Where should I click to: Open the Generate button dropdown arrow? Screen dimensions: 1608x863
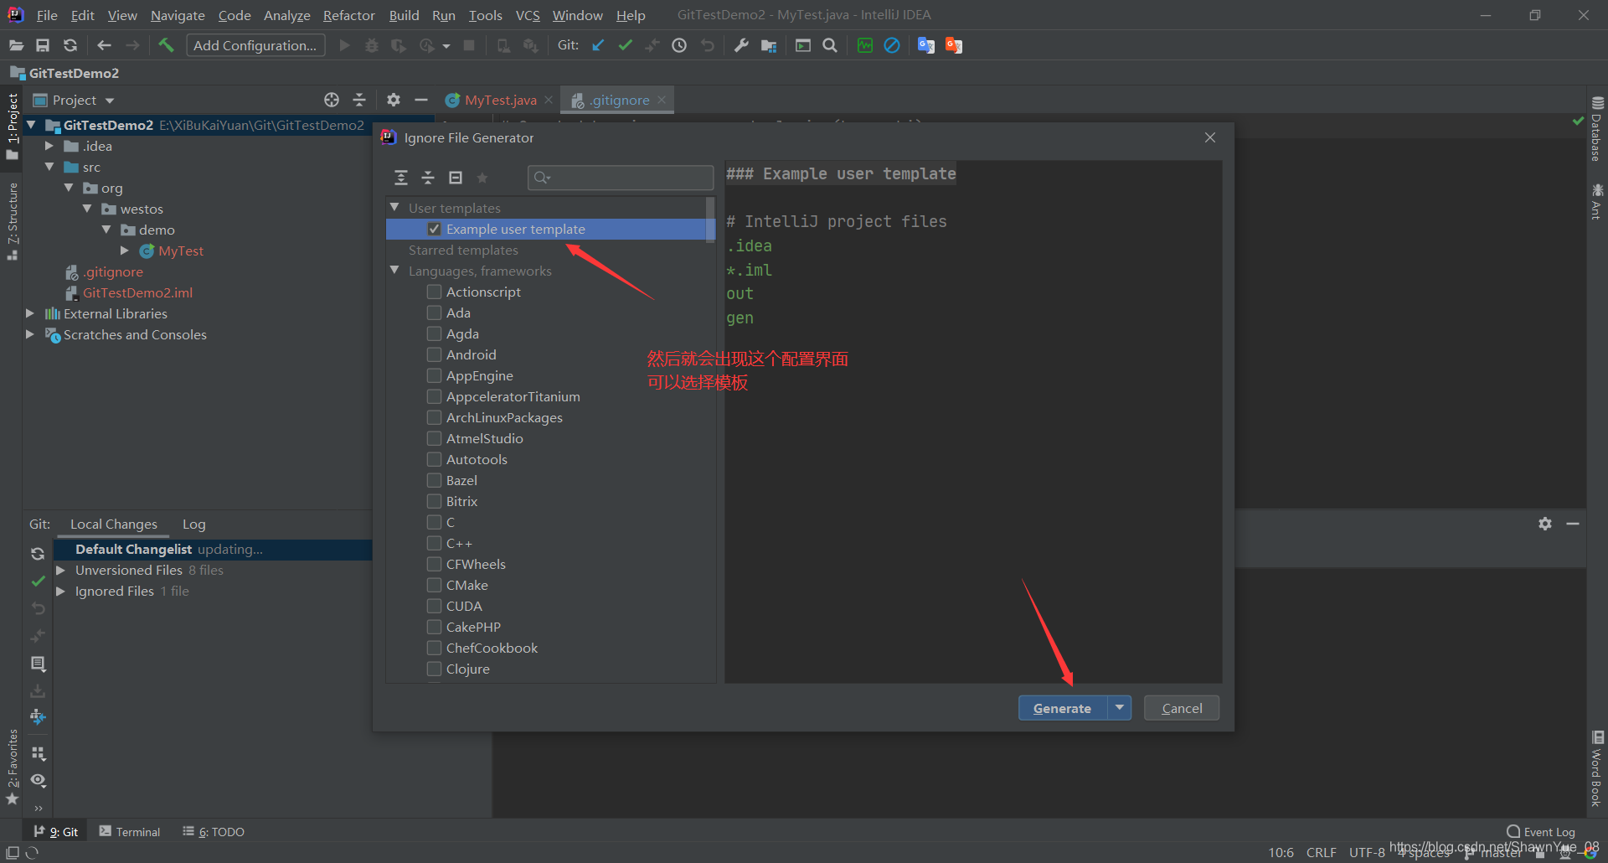(1119, 708)
